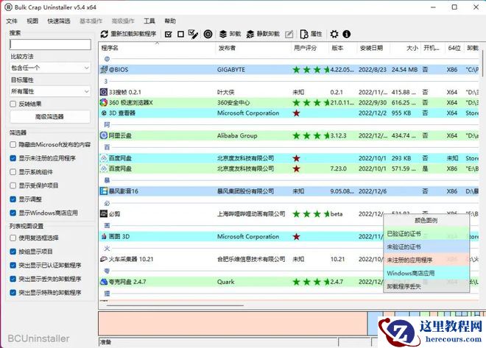Click the uninstall stack icon
This screenshot has height=348, width=486.
pos(223,34)
